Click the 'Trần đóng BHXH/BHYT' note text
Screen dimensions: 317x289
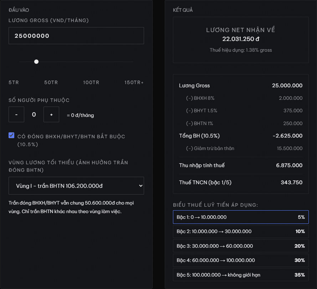(71, 207)
